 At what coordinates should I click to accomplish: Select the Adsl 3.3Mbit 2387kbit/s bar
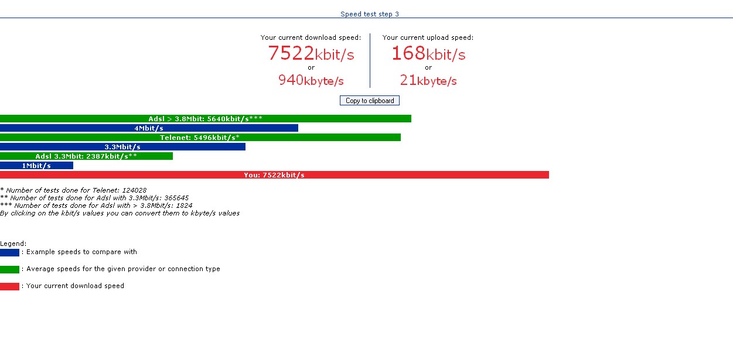pyautogui.click(x=86, y=156)
